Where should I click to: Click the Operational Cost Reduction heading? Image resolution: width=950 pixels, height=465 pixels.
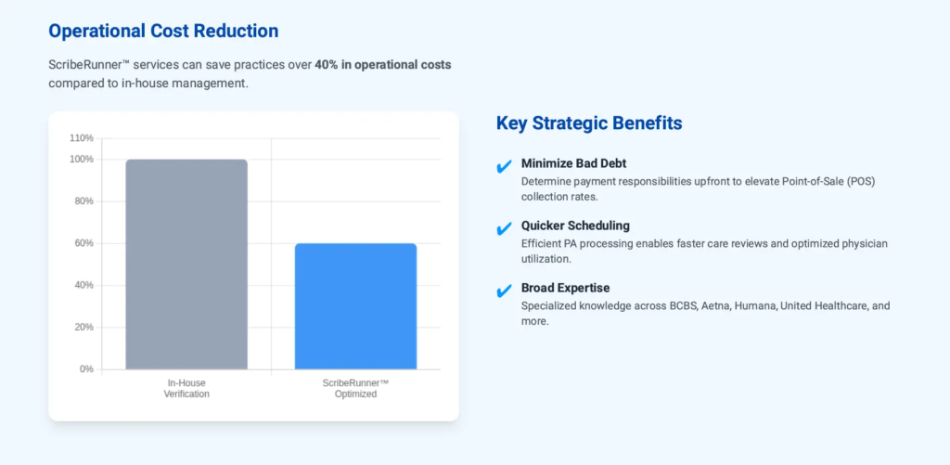click(x=163, y=31)
